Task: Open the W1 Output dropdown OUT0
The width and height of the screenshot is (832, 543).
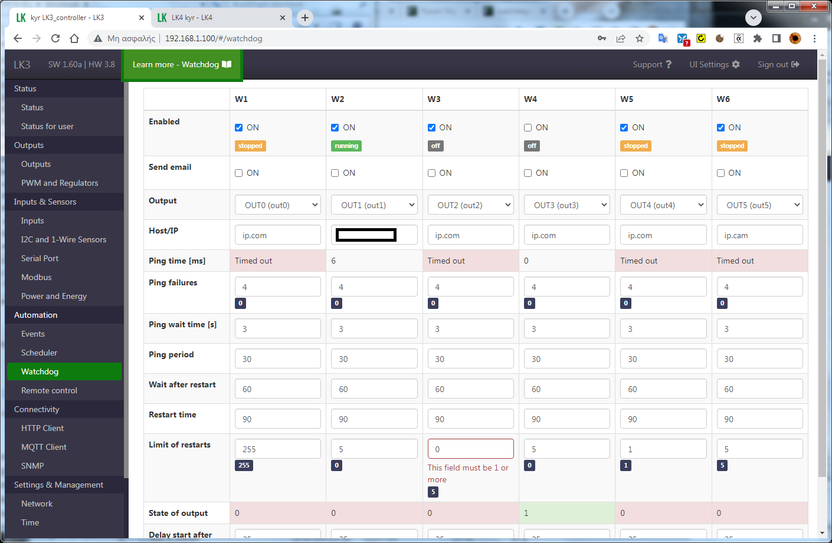Action: [278, 205]
